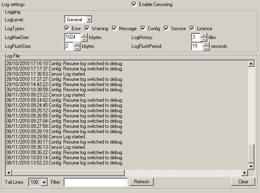Open the Tail Lines dropdown
This screenshot has height=193, width=260.
pos(44,182)
